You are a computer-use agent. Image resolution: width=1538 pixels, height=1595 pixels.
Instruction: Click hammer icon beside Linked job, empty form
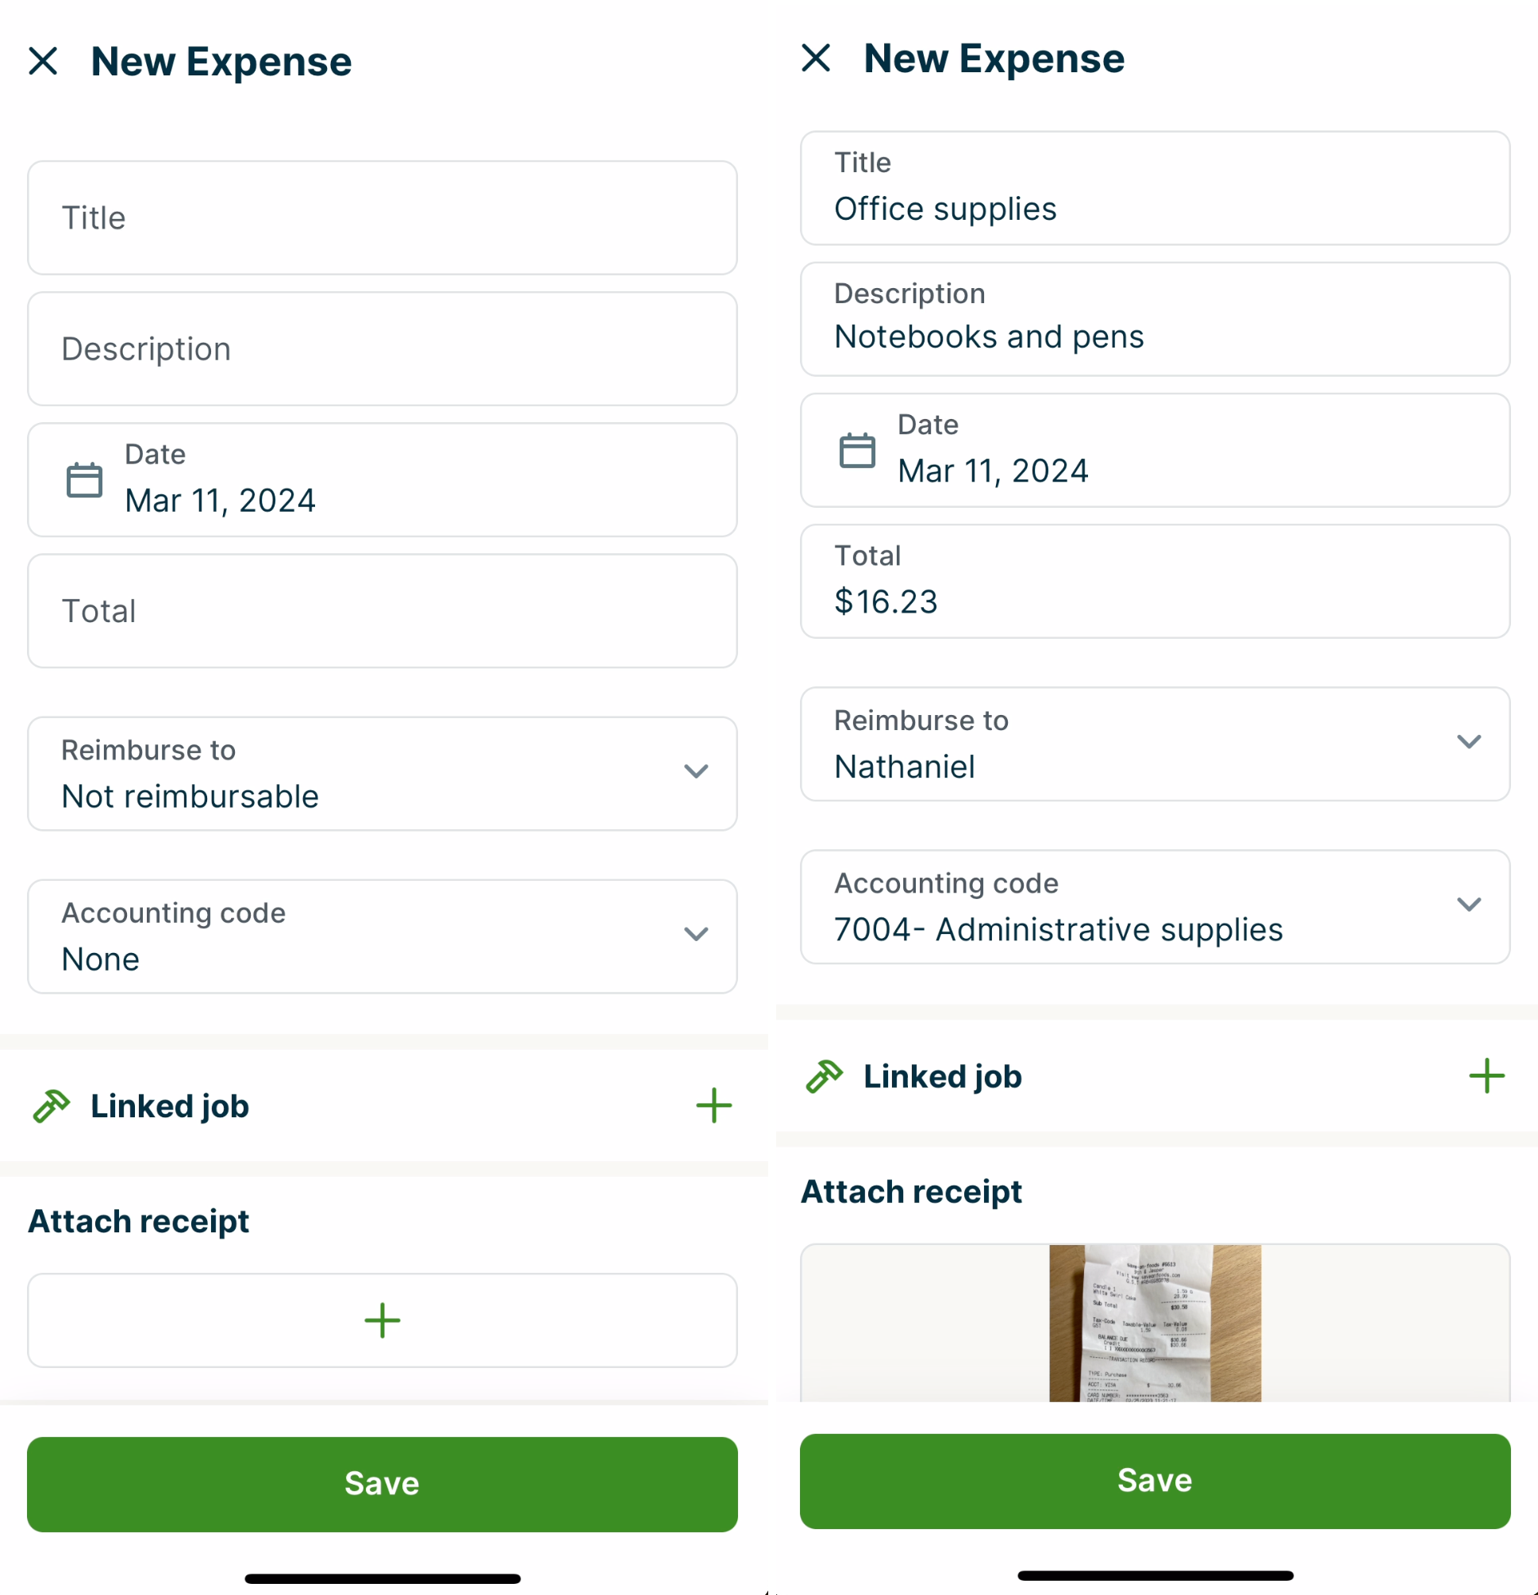click(52, 1106)
